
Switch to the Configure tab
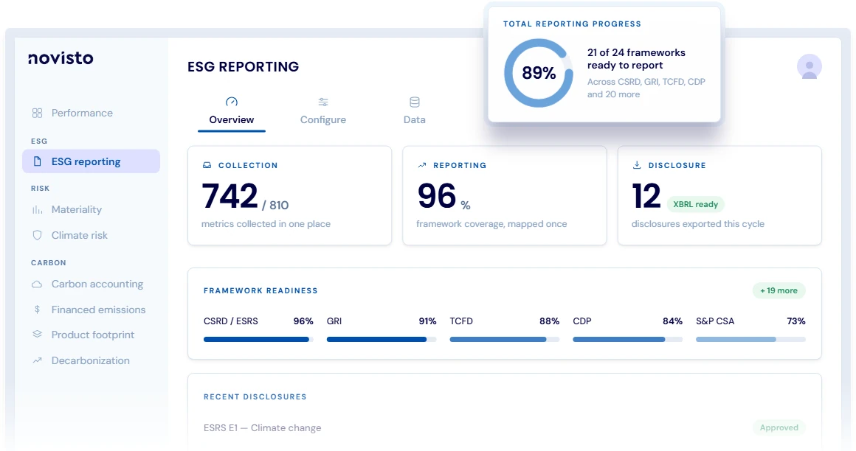[323, 113]
